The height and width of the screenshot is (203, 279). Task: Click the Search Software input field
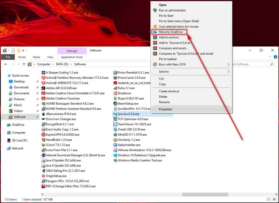(x=252, y=64)
